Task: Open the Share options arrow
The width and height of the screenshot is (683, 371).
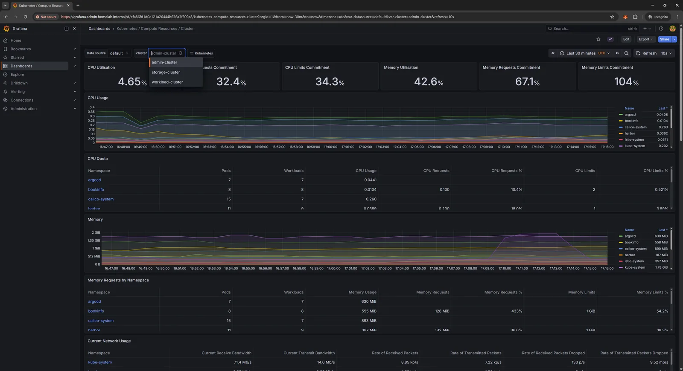Action: pos(674,39)
